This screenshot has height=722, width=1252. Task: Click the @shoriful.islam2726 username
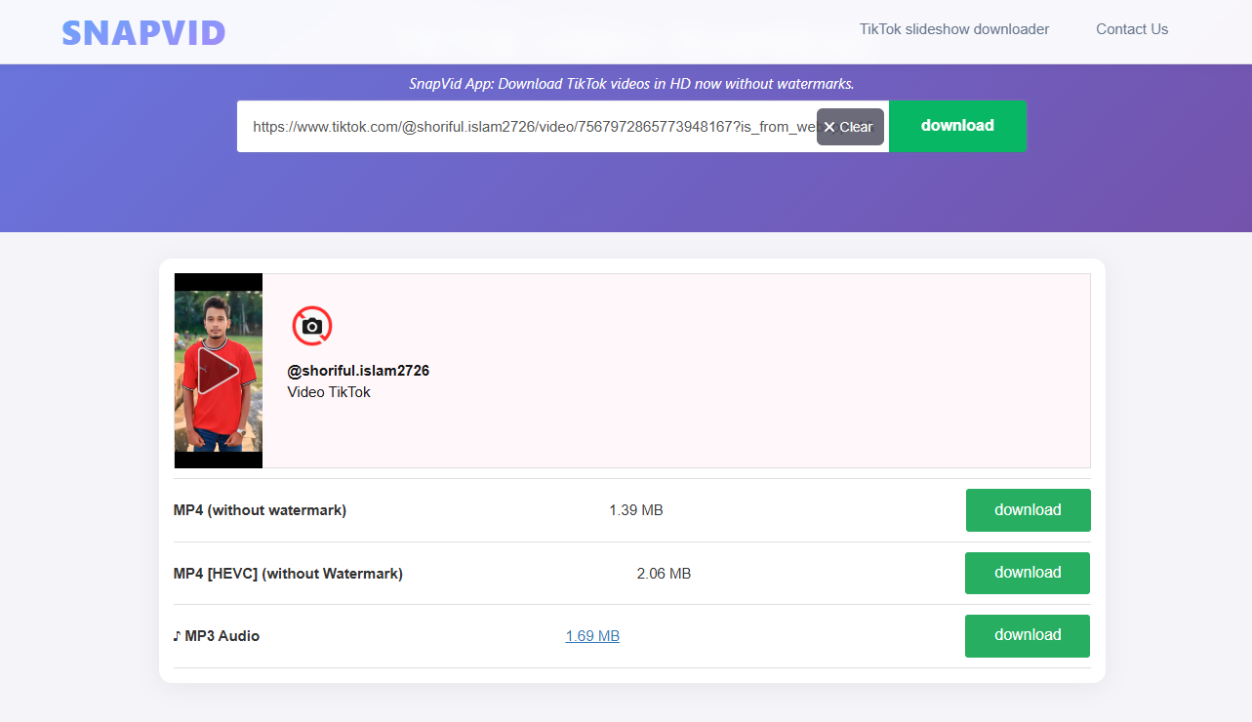click(358, 371)
